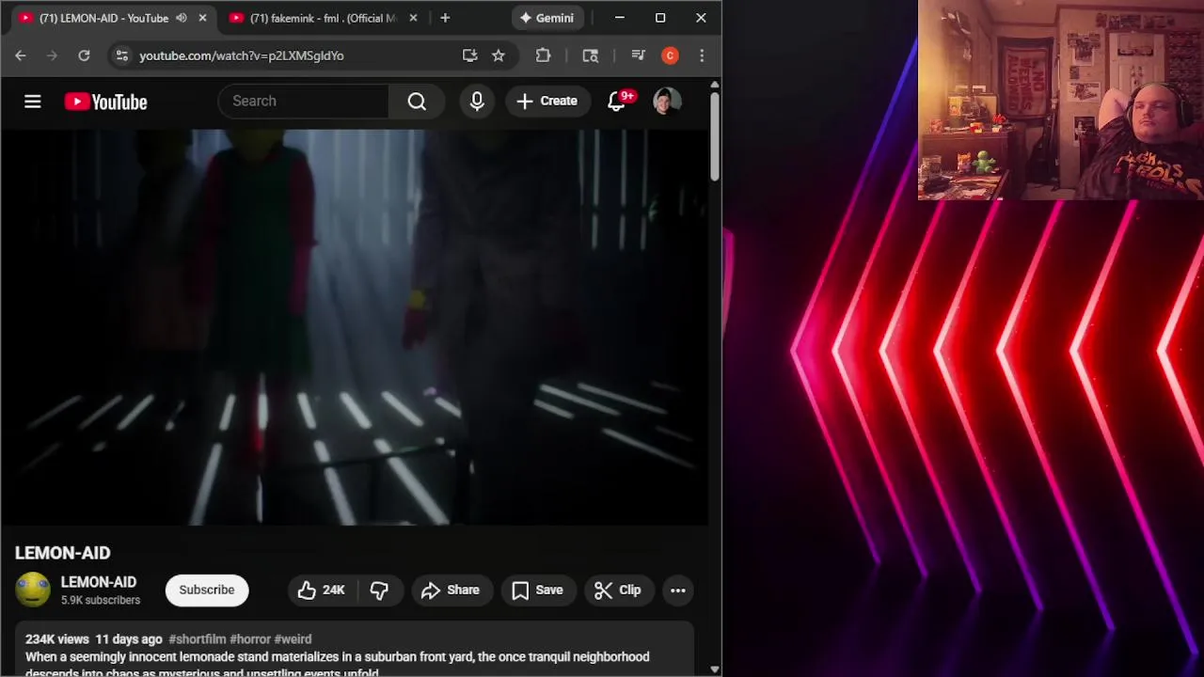The image size is (1204, 677).
Task: Go to the YouTube home logo
Action: [105, 102]
